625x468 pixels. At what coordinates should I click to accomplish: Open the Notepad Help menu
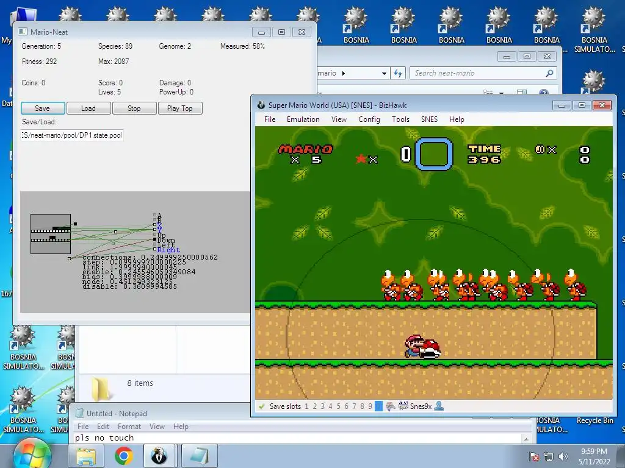pos(181,427)
